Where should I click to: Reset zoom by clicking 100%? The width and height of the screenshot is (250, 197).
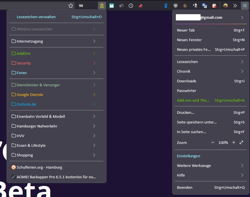coord(223,142)
